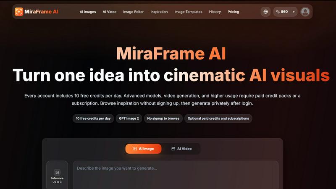336x189 pixels.
Task: Open Image Templates page
Action: tap(188, 12)
